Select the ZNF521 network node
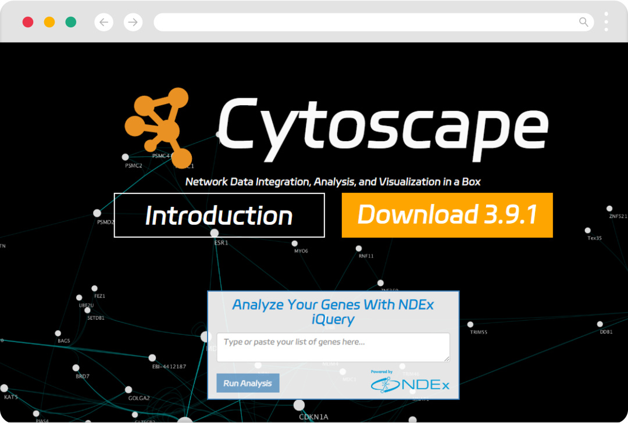Viewport: 628px width, 423px height. (609, 209)
